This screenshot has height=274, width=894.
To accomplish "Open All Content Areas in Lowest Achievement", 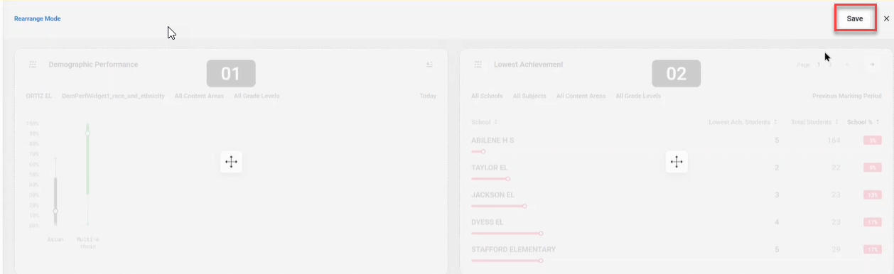I will tap(581, 96).
